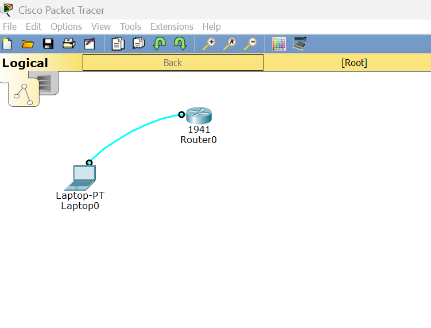Click the New file icon
The height and width of the screenshot is (328, 431).
click(x=7, y=44)
